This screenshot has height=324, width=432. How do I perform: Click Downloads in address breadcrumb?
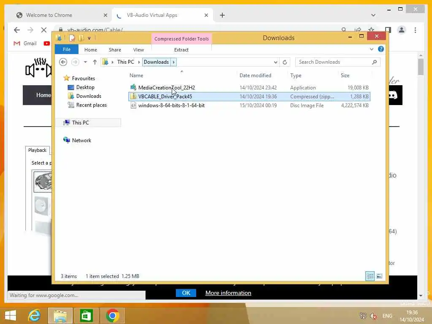click(x=156, y=62)
